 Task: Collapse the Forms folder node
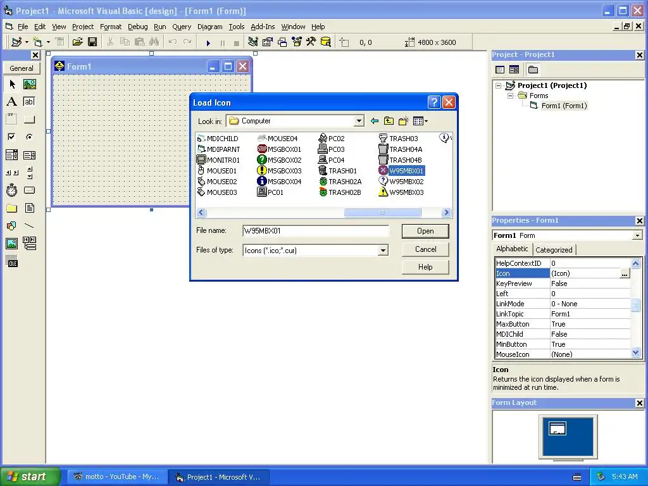pyautogui.click(x=511, y=96)
